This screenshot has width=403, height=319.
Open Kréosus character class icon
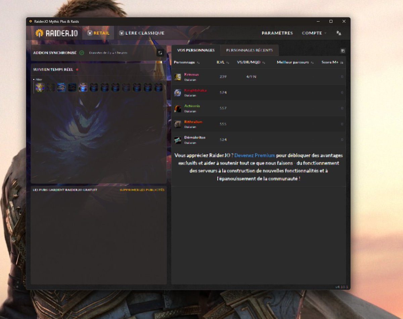178,77
